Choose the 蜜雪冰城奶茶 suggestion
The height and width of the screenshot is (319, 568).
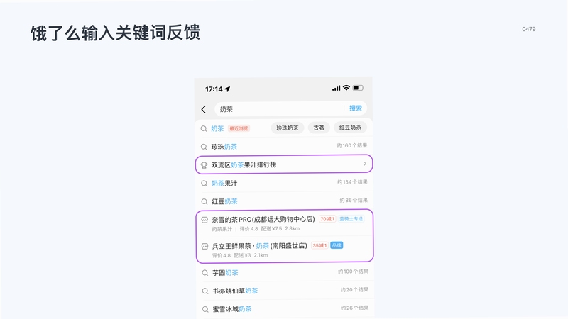tap(232, 309)
